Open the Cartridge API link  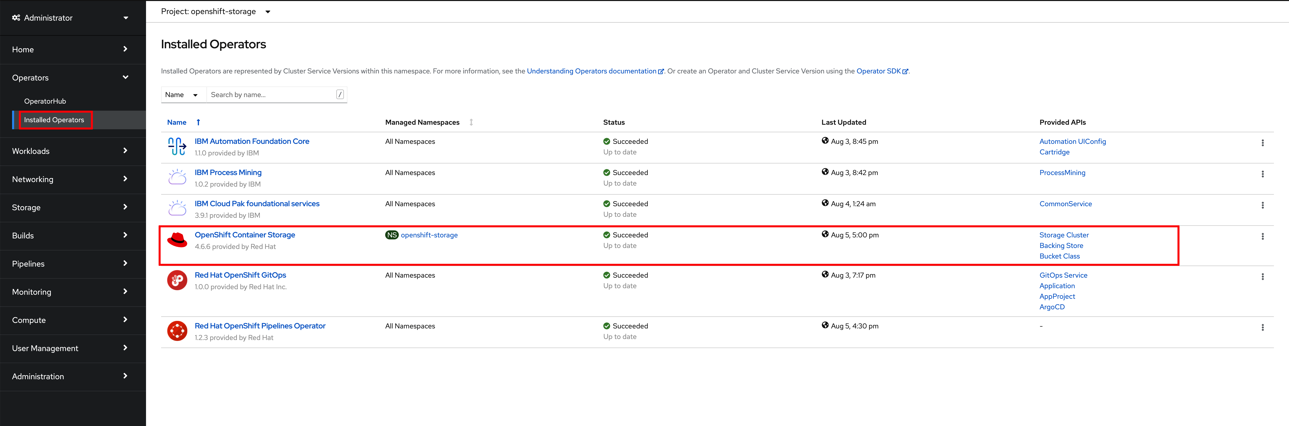coord(1054,152)
